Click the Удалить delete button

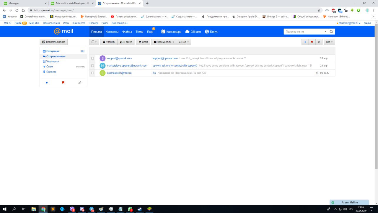[109, 42]
